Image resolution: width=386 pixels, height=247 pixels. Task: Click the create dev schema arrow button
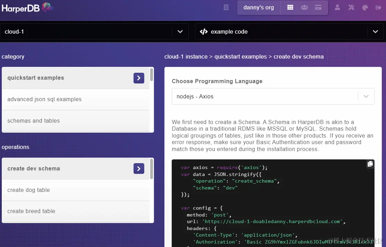pos(139,168)
